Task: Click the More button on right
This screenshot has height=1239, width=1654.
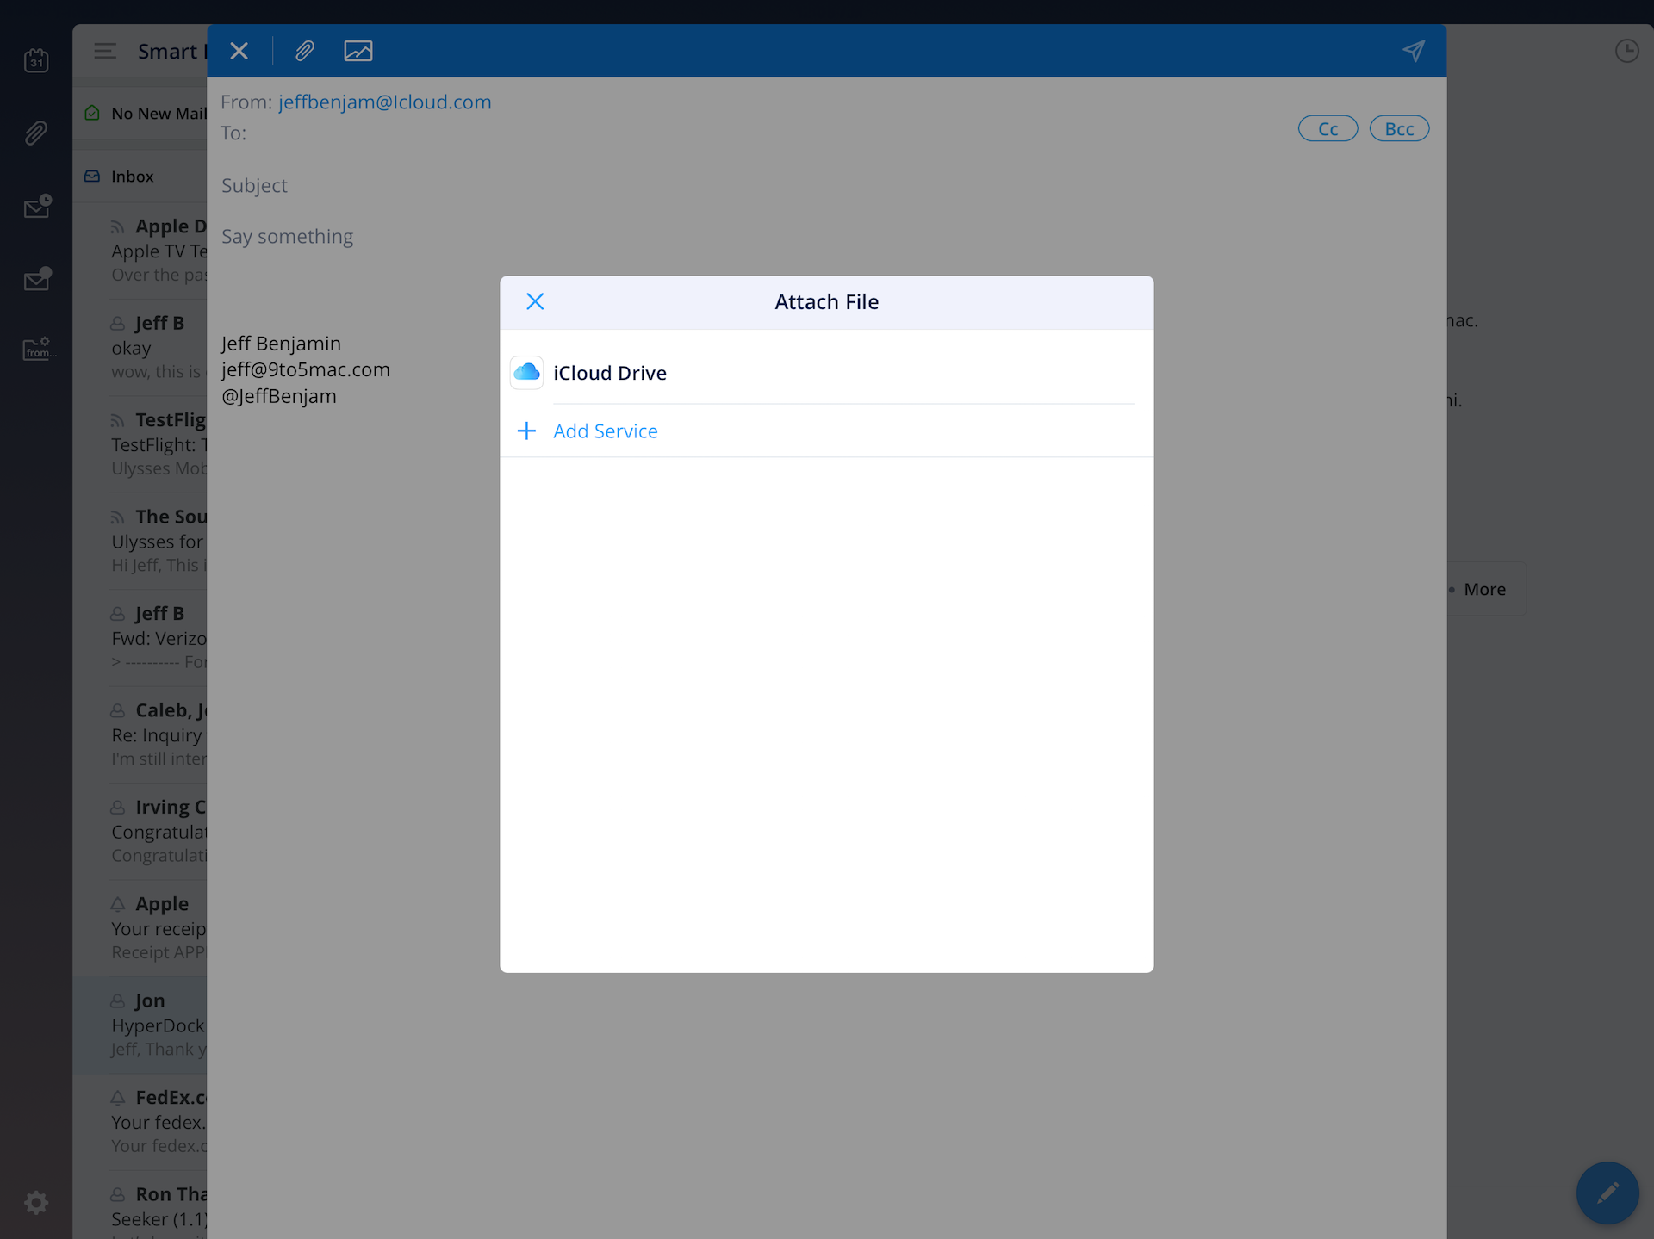Action: tap(1484, 590)
